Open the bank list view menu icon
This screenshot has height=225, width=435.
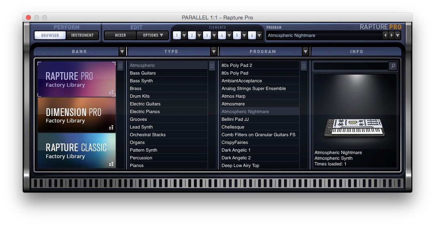click(120, 66)
